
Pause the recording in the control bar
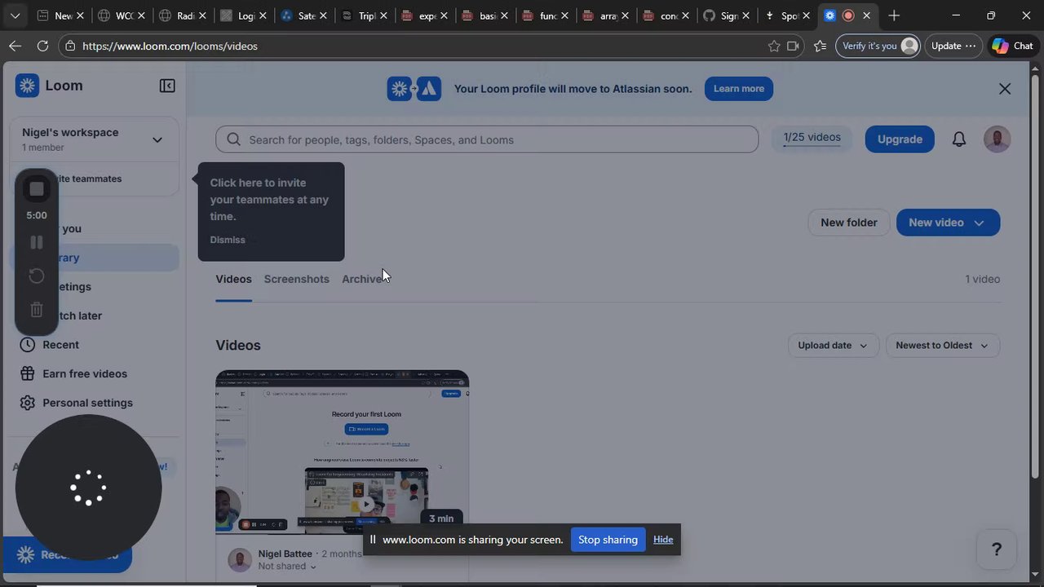pyautogui.click(x=37, y=242)
